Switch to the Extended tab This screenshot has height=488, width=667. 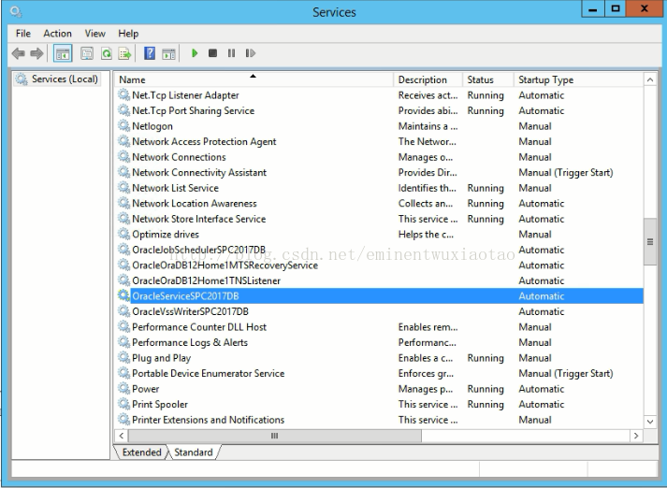pyautogui.click(x=141, y=452)
